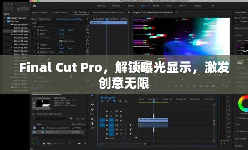Screen dimensions: 248x150
Task: Hide the V2 track output eye
Action: 121,116
